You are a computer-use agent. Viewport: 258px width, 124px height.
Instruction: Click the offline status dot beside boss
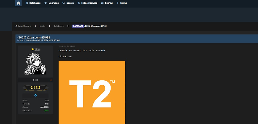click(51, 80)
